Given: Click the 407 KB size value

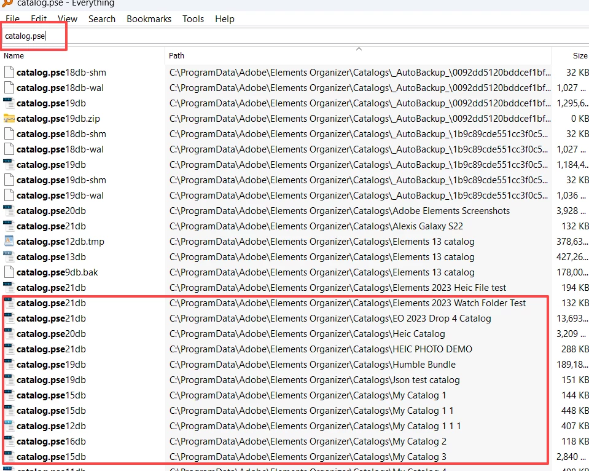Looking at the screenshot, I should (x=575, y=426).
